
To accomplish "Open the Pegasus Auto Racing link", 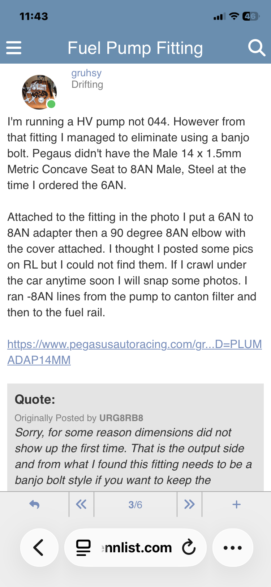I will tap(134, 352).
